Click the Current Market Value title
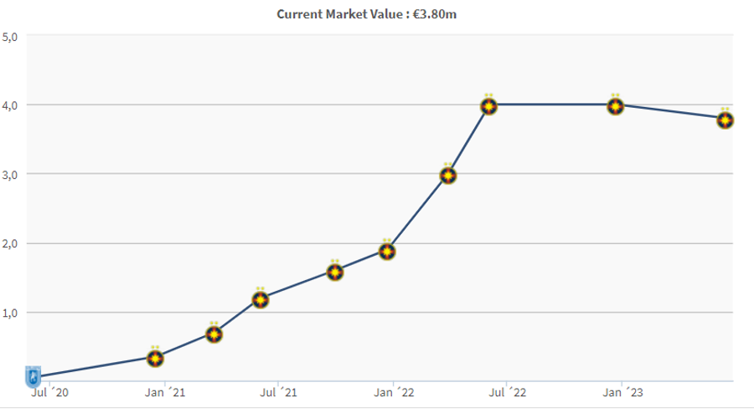Viewport: 754px width, 418px height. point(366,14)
